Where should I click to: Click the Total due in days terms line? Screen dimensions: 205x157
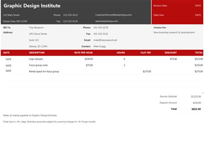[x=49, y=122]
